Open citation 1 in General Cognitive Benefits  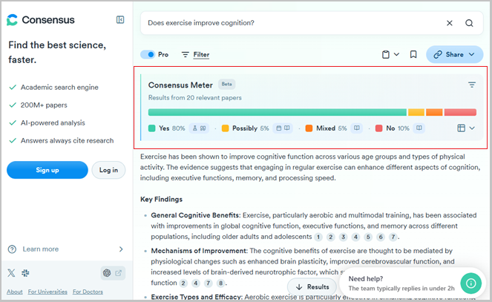tap(318, 237)
